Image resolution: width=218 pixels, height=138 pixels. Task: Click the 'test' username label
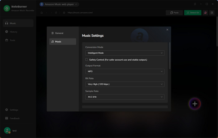[14, 131]
